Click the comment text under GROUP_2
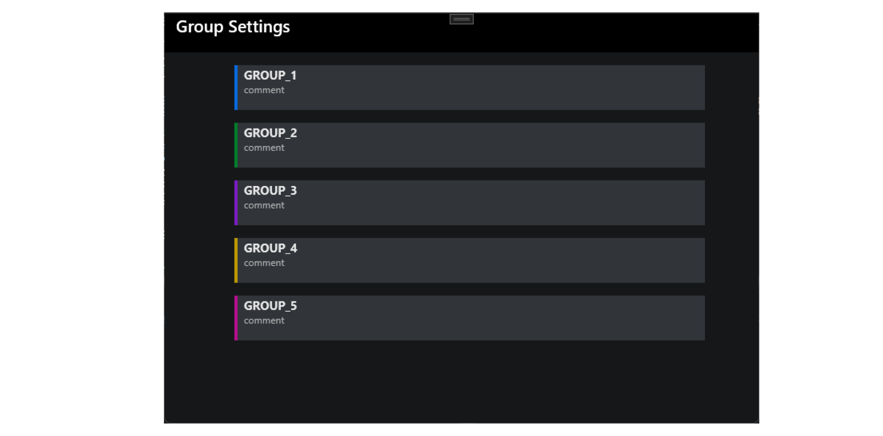Screen dimensions: 883x436 coord(264,148)
